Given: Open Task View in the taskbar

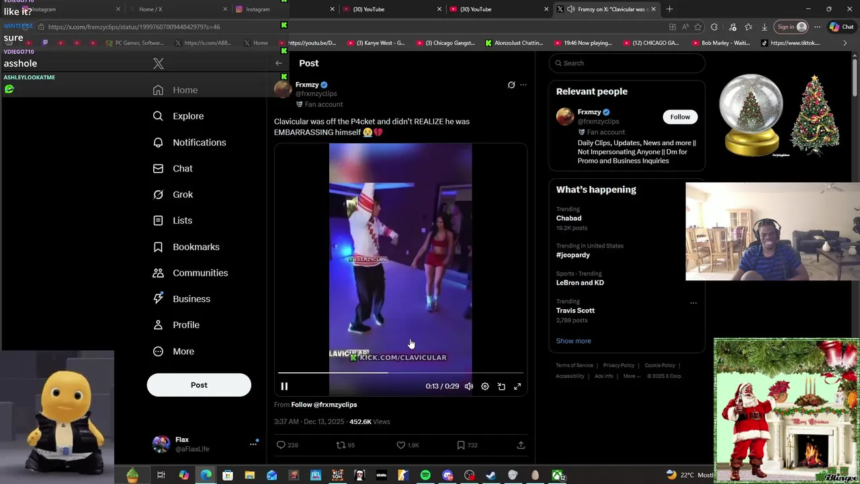Looking at the screenshot, I should (x=161, y=475).
